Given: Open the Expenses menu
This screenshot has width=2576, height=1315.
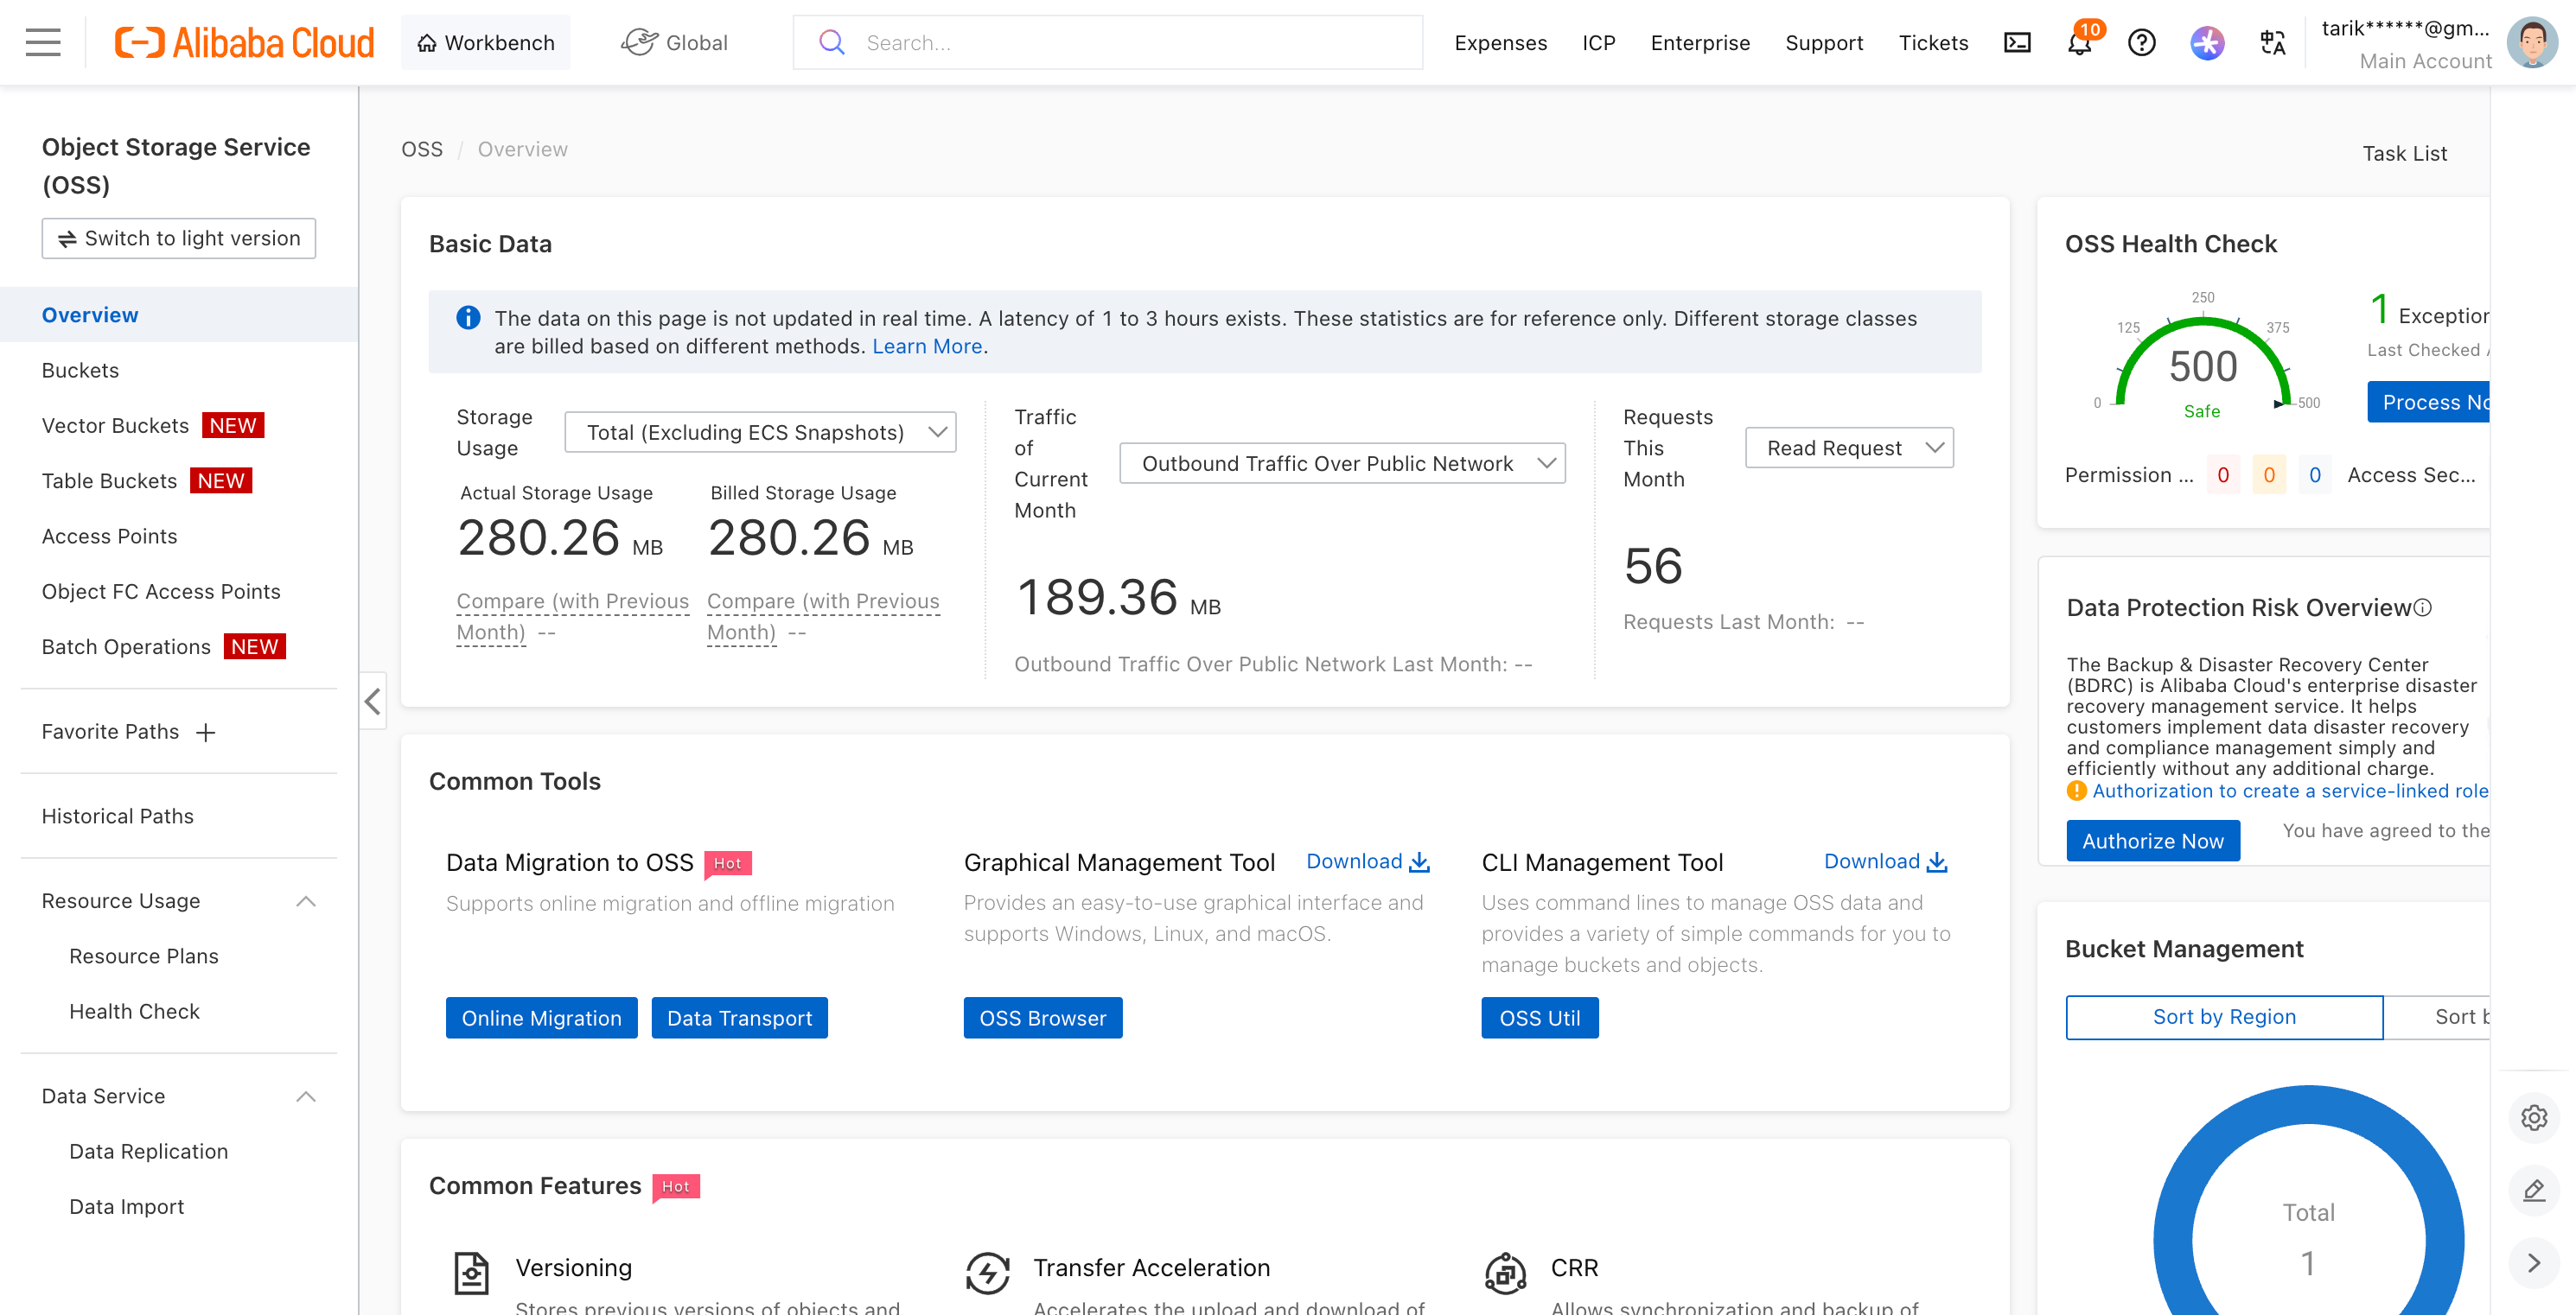Looking at the screenshot, I should click(1500, 43).
